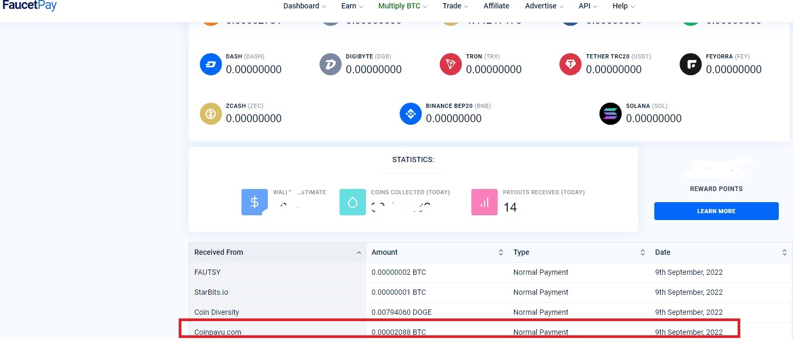Image resolution: width=793 pixels, height=339 pixels.
Task: Select amount 0.00002088 BTC
Action: pos(399,332)
